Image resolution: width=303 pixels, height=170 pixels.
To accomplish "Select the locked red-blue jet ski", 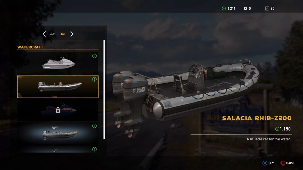I will click(59, 110).
